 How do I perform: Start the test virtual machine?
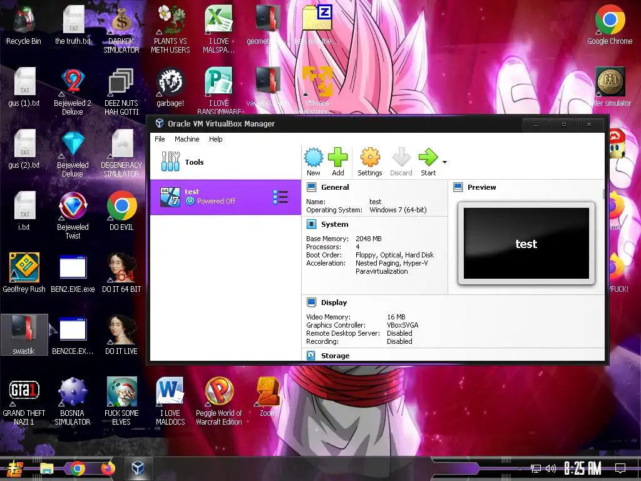tap(428, 162)
